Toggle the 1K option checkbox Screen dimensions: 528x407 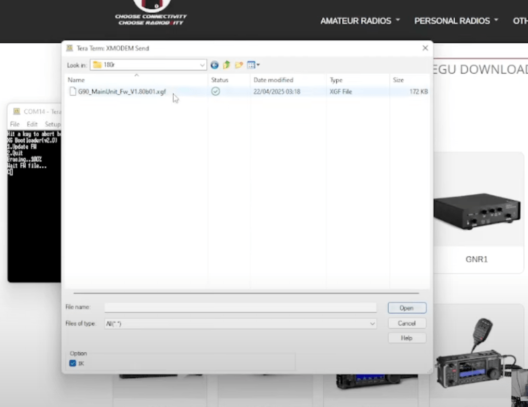coord(73,363)
